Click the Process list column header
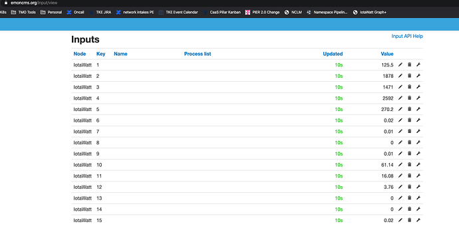The width and height of the screenshot is (459, 244). (198, 54)
